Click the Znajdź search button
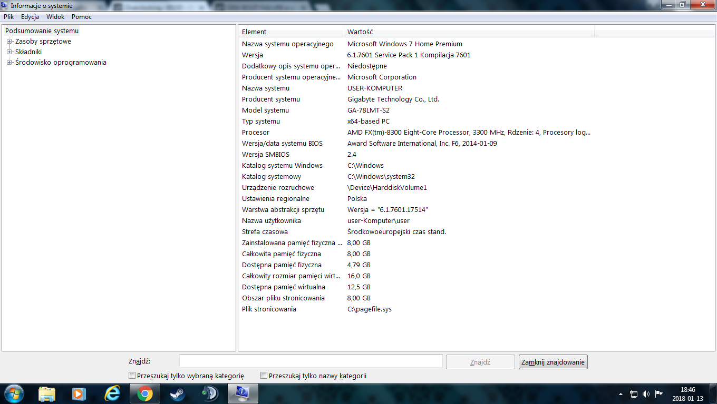This screenshot has height=404, width=717. tap(480, 362)
